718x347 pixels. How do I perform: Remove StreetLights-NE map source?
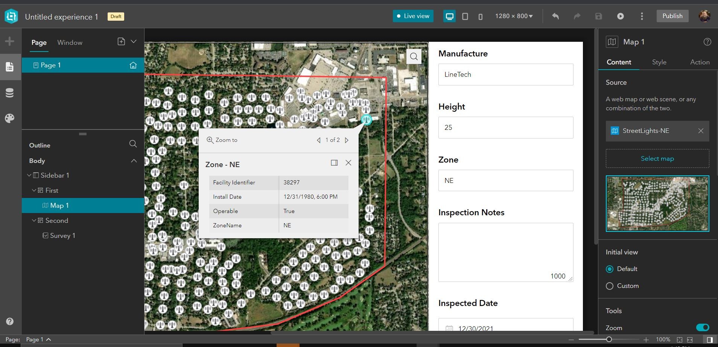click(x=701, y=131)
